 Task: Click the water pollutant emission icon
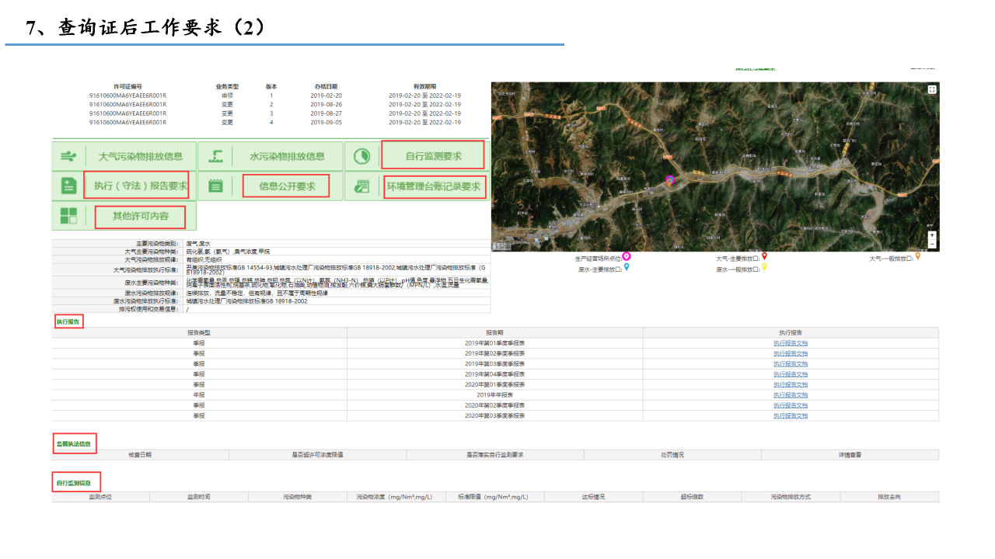pos(215,156)
